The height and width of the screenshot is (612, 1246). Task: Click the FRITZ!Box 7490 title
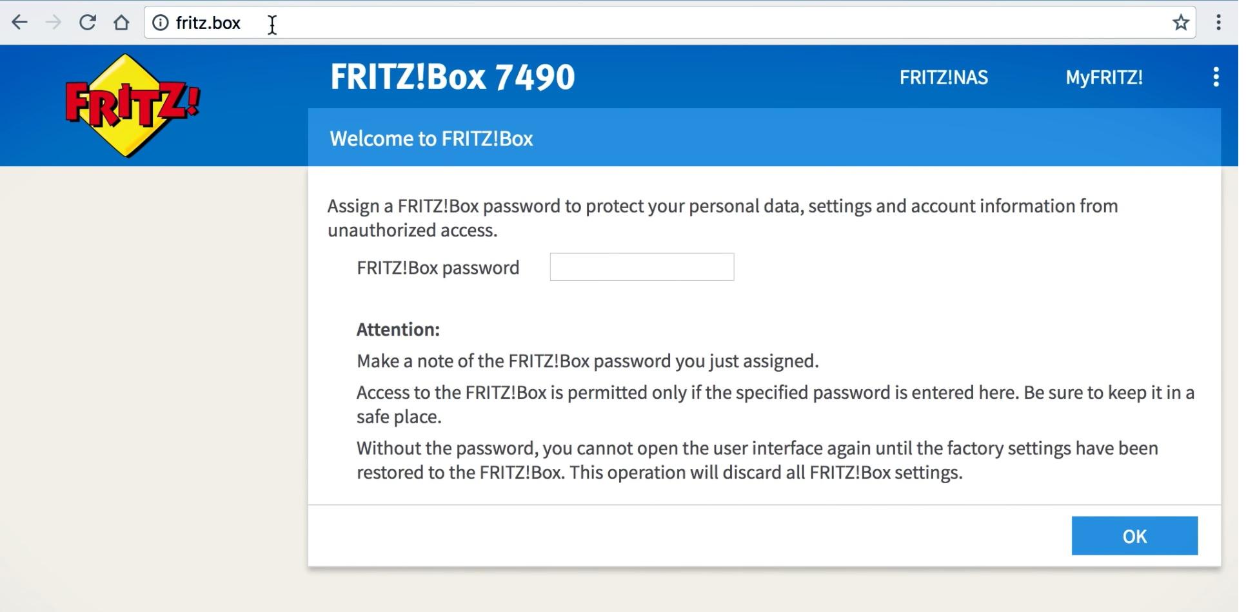[452, 77]
